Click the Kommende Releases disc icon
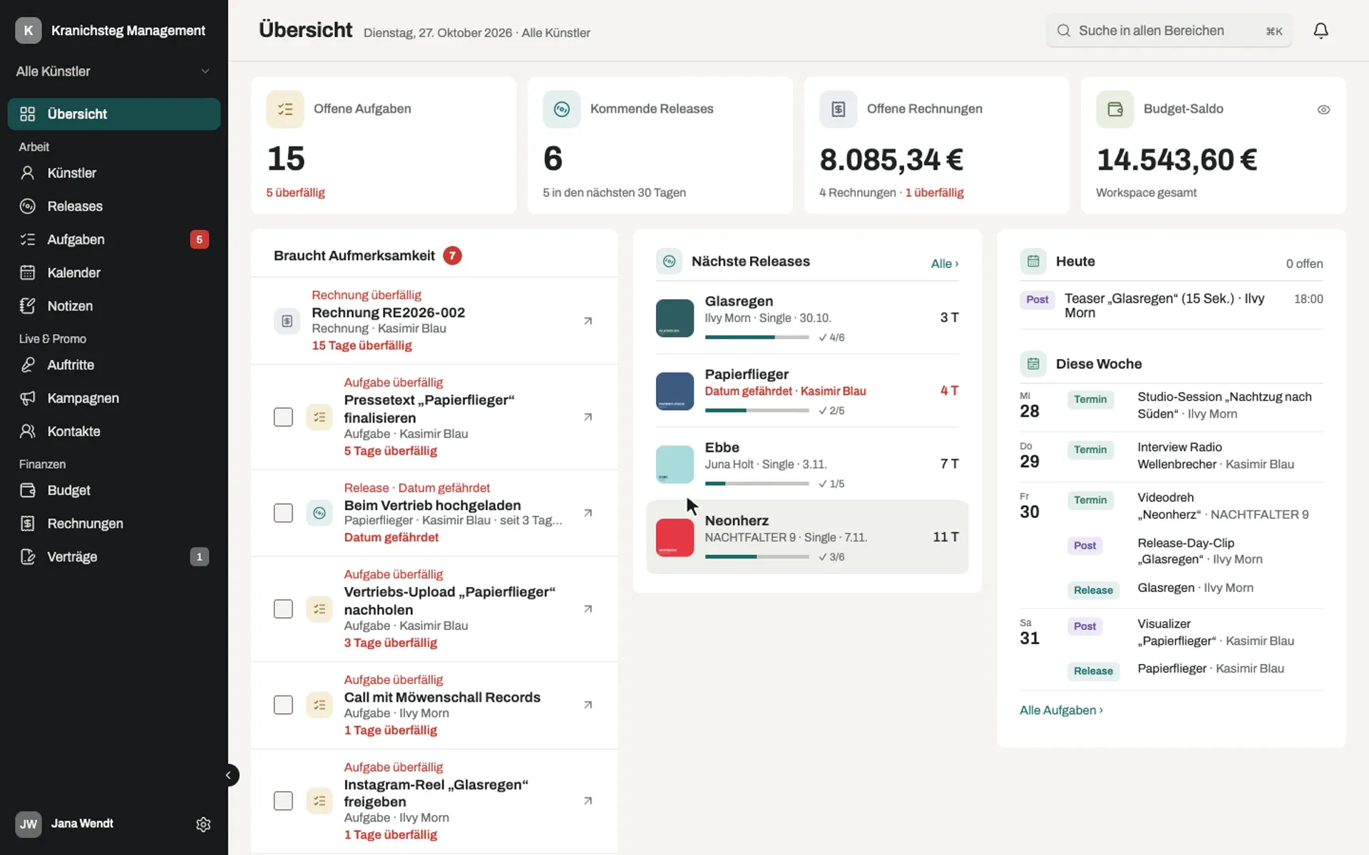The width and height of the screenshot is (1369, 855). click(x=562, y=109)
